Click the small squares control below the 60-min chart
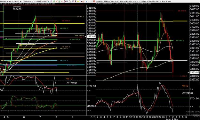 point(93,116)
